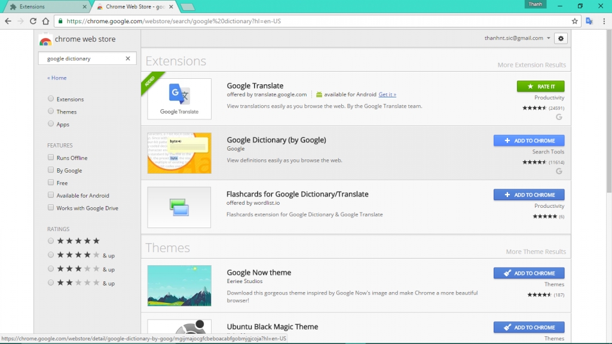Image resolution: width=612 pixels, height=344 pixels.
Task: Open More Extension Results link
Action: click(531, 64)
